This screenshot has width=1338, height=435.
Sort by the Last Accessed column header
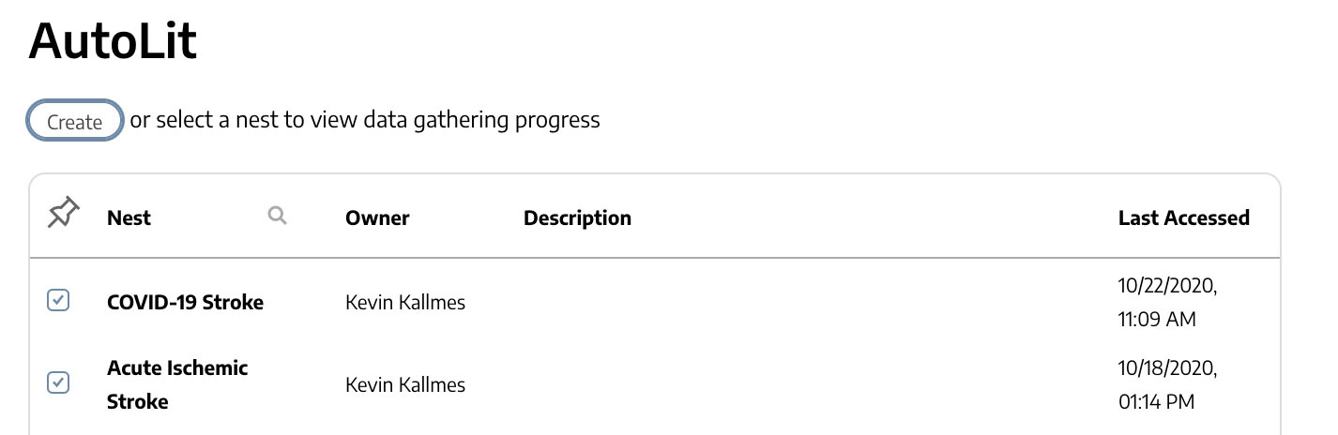pos(1183,217)
